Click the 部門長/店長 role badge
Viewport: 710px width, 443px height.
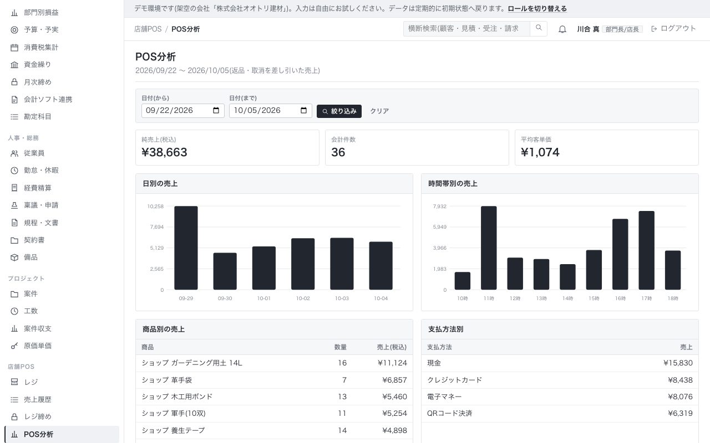(622, 29)
